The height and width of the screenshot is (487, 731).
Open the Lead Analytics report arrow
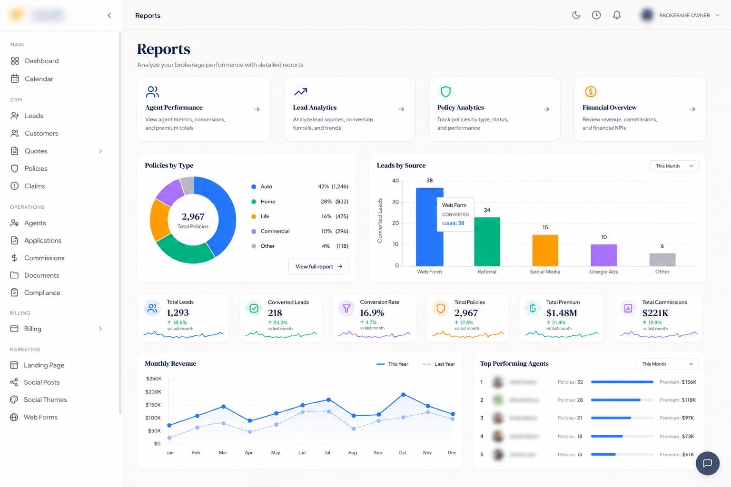pos(402,109)
